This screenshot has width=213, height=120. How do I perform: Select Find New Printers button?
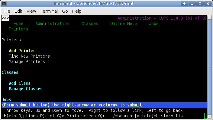[x=29, y=56]
